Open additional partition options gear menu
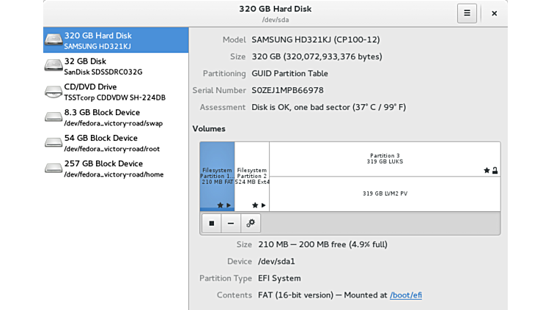Viewport: 551px width, 310px height. 251,224
